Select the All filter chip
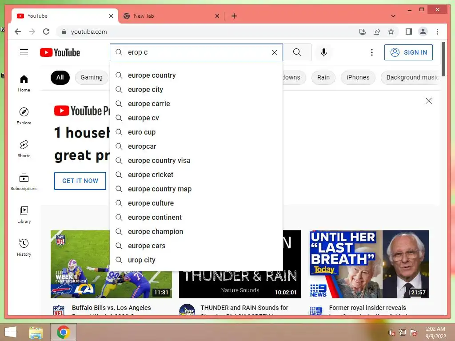 60,77
